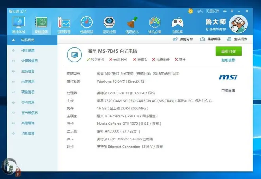
Task: Click the report document icon
Action: pos(229,39)
